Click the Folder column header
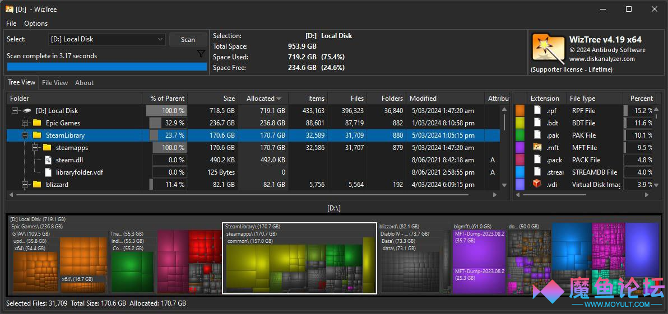Image resolution: width=668 pixels, height=314 pixels. 75,99
